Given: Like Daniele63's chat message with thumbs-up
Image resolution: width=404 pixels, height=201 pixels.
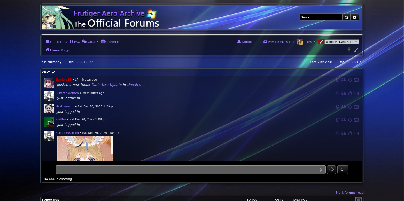Looking at the screenshot, I should (x=350, y=80).
